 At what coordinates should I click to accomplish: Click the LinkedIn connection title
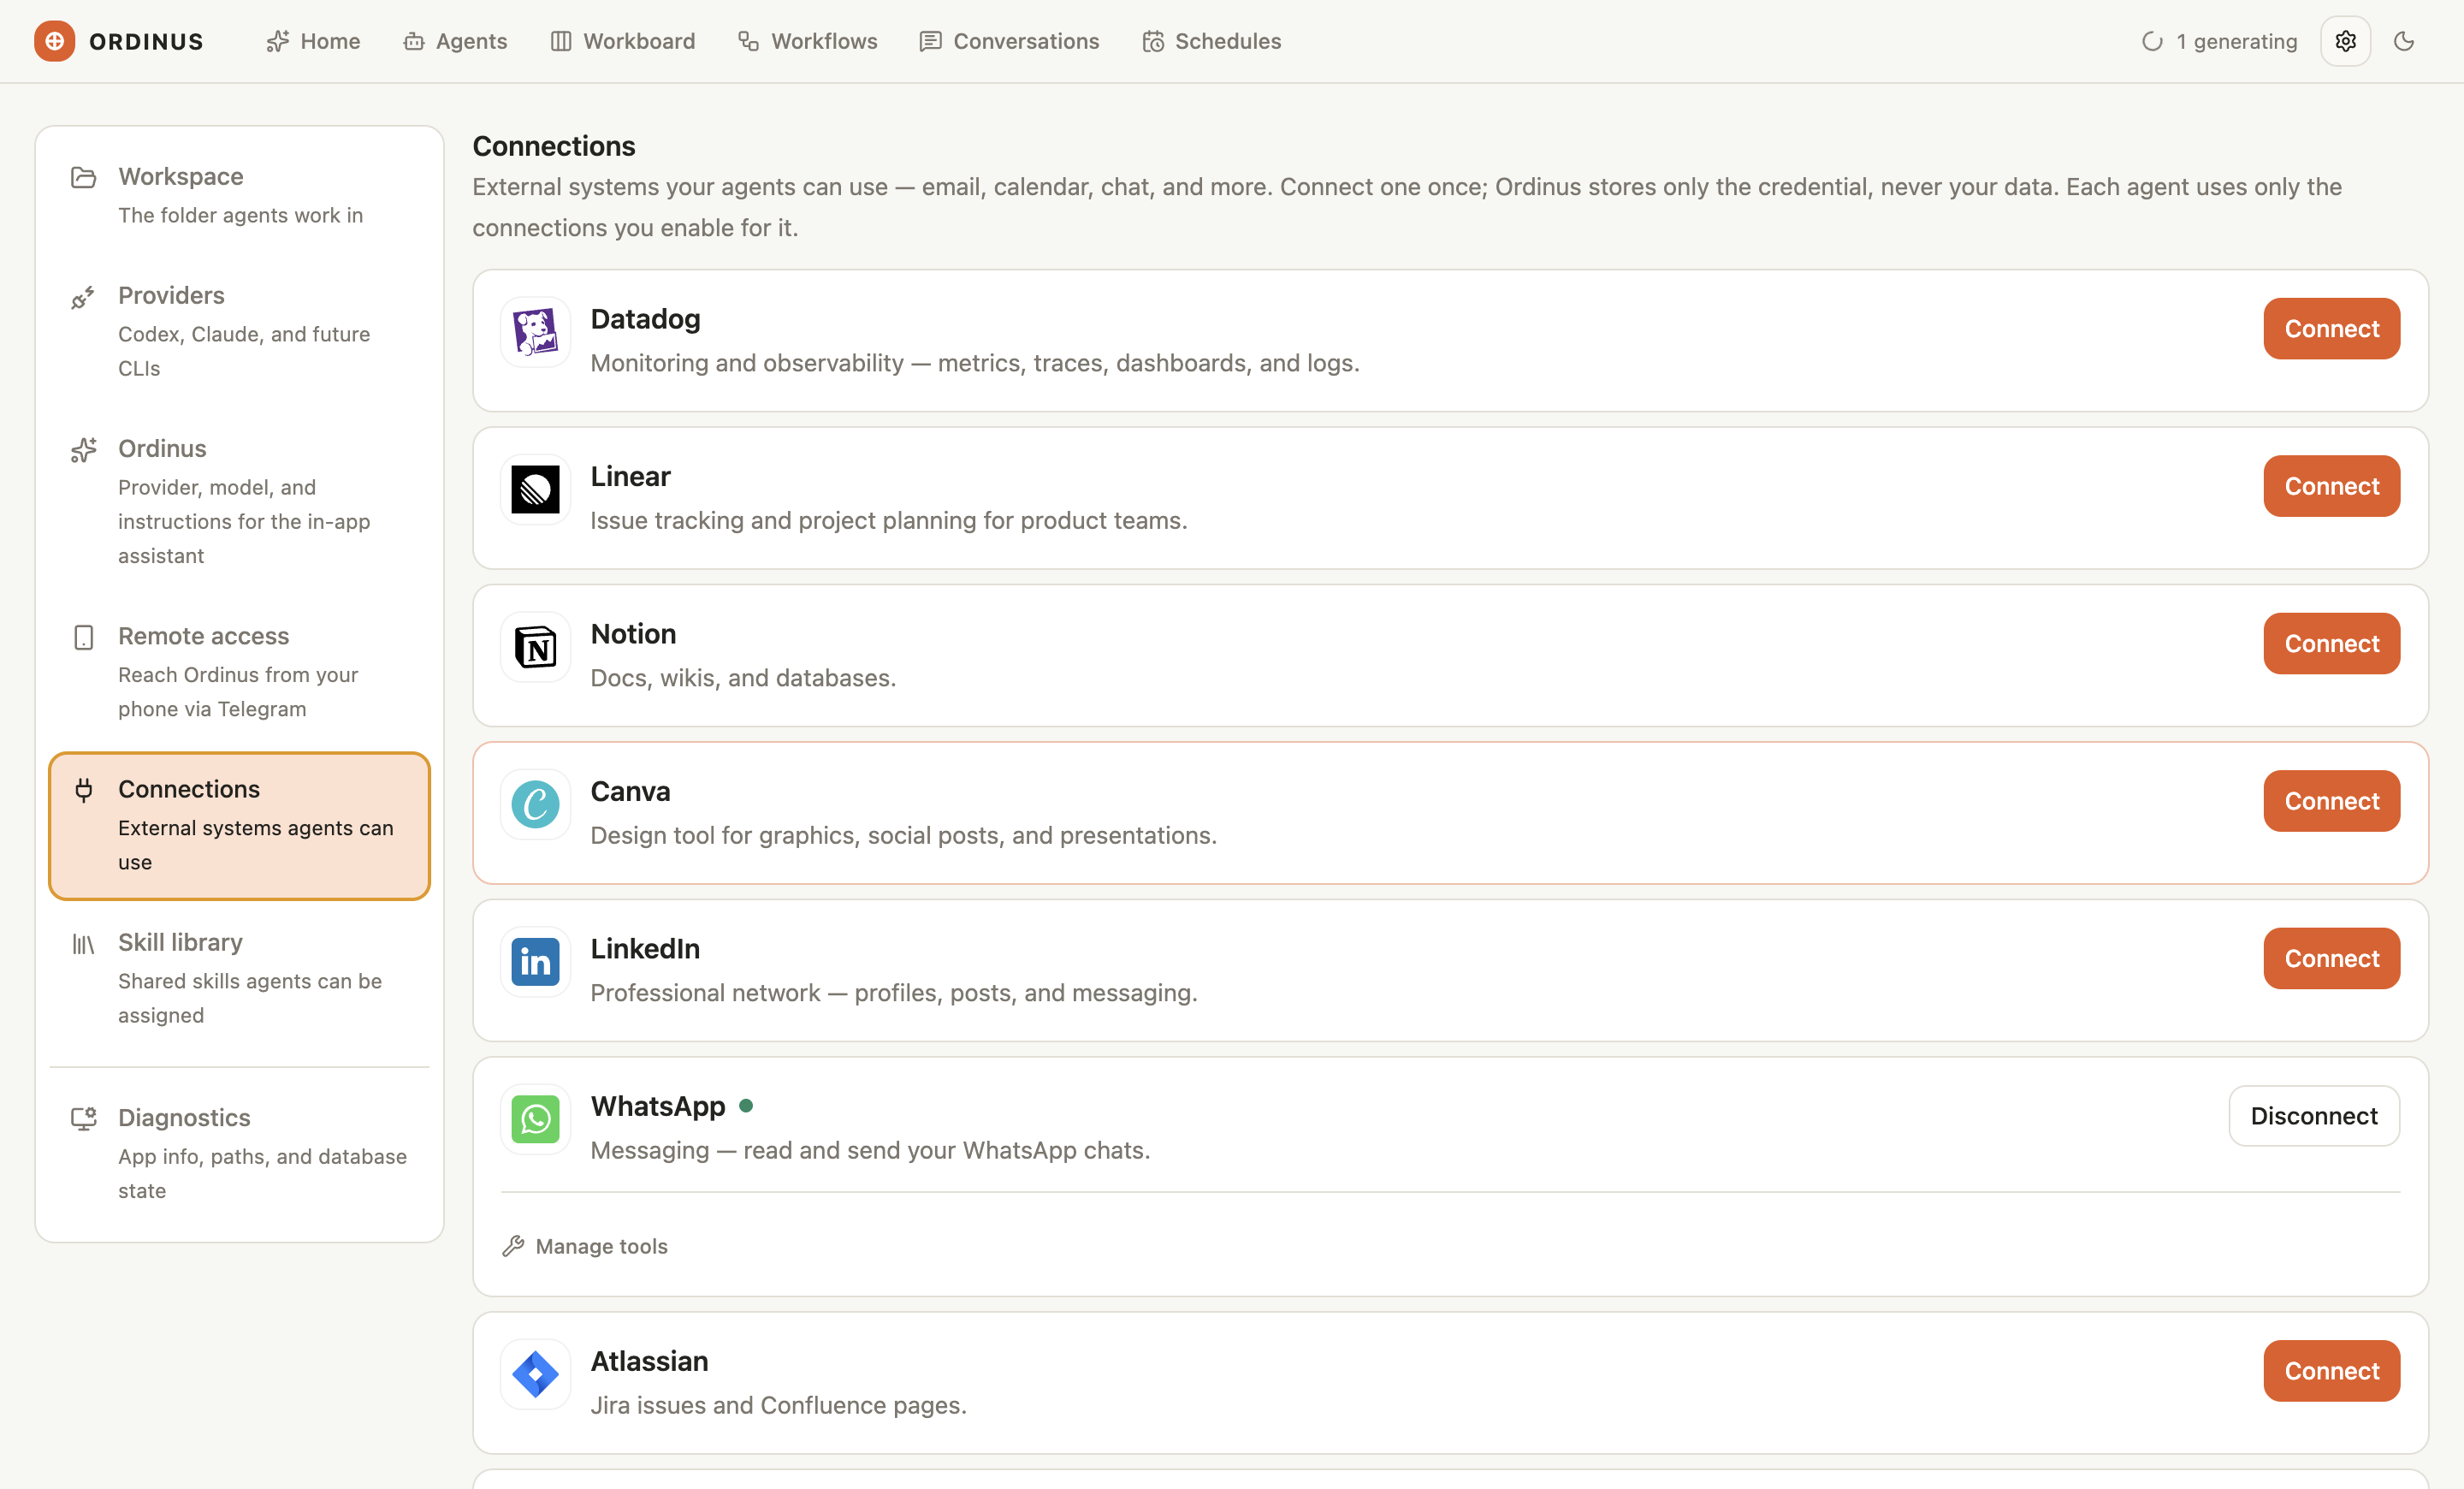coord(645,949)
